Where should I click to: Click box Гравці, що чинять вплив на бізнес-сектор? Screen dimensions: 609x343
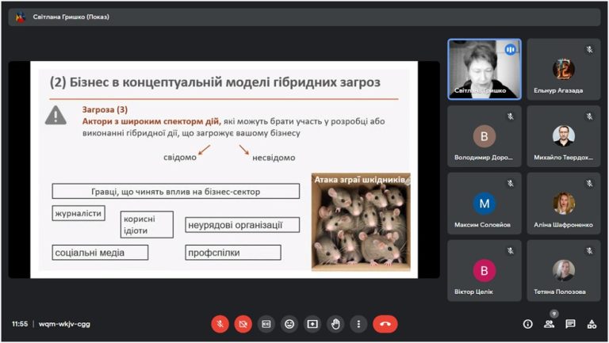pos(176,191)
